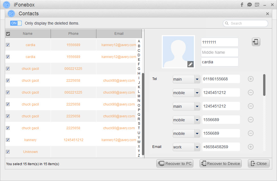Click the contact avatar thumbnail
The image size is (277, 181).
[178, 52]
